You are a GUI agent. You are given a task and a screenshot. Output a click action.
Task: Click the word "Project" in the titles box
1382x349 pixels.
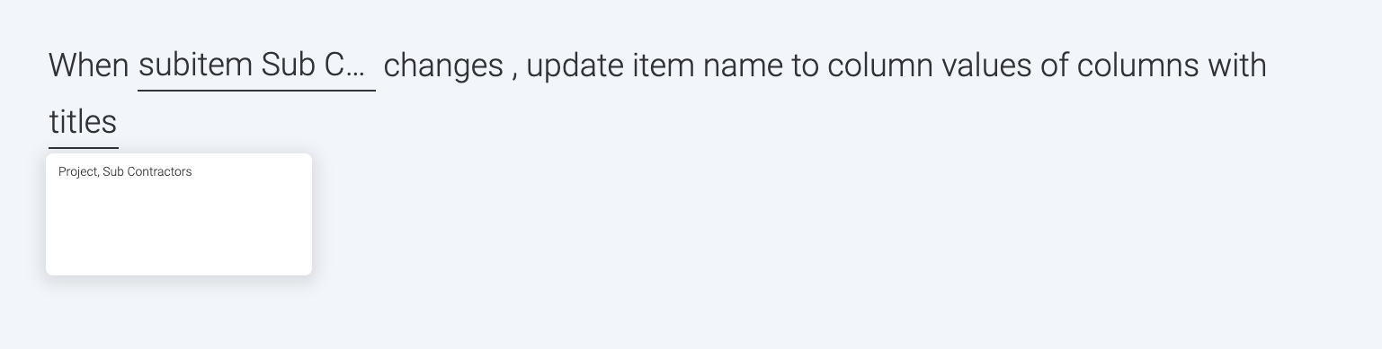tap(77, 171)
